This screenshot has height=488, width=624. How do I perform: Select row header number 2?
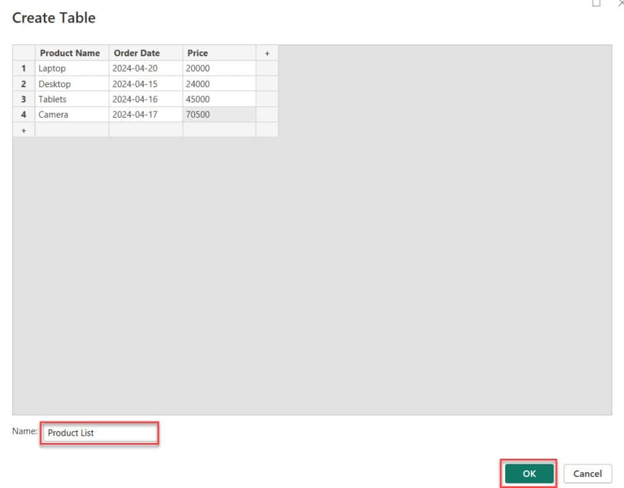(24, 84)
